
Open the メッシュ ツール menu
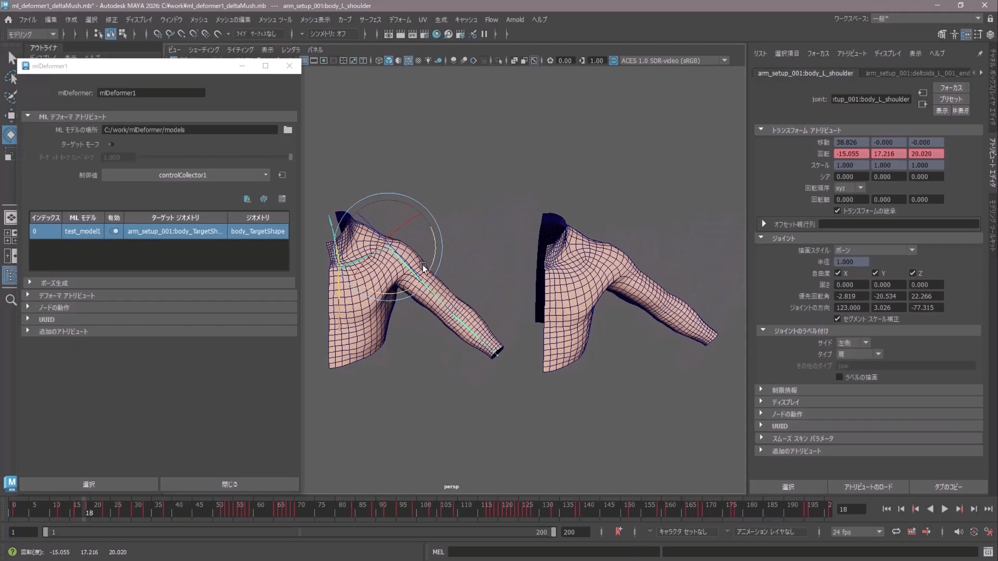click(275, 19)
